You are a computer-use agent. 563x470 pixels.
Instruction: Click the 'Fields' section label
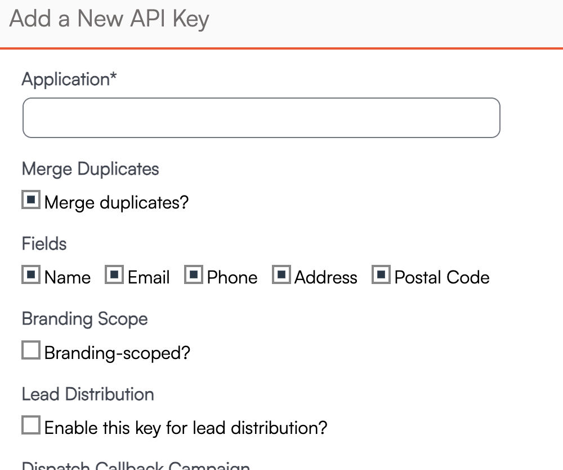pyautogui.click(x=44, y=244)
